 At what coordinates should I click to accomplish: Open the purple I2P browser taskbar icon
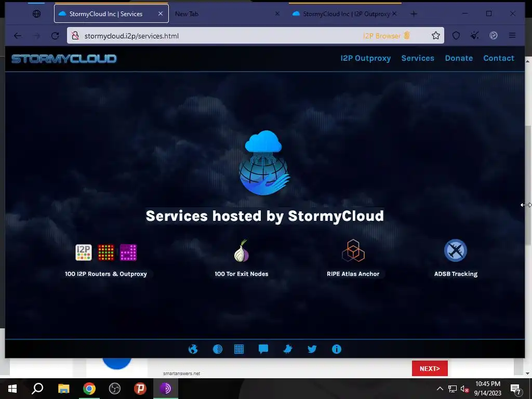coord(166,389)
